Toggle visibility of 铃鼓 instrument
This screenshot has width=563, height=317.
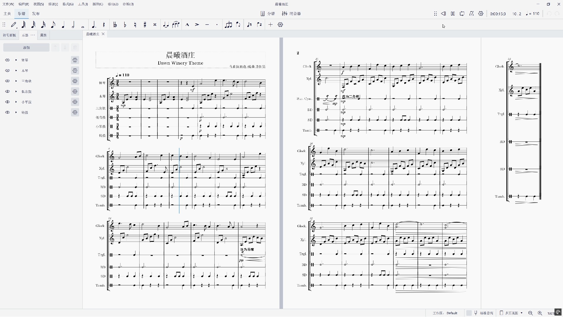coord(8,112)
